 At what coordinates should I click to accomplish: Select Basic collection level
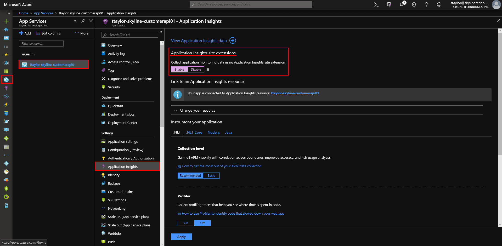211,176
